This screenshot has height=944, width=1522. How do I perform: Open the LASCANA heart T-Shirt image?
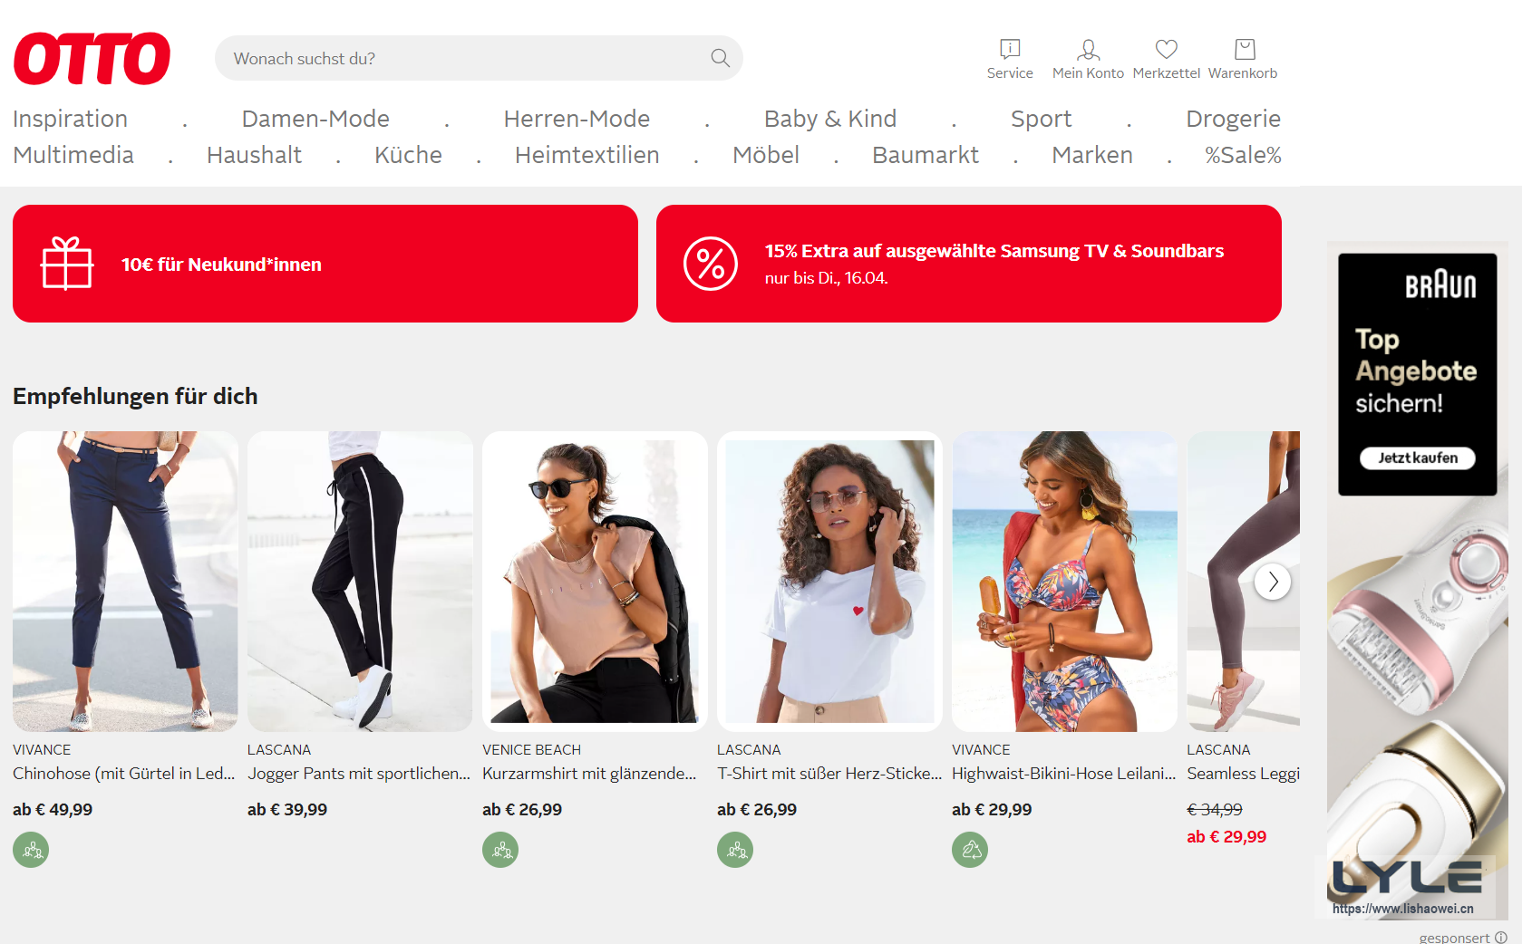pyautogui.click(x=829, y=582)
